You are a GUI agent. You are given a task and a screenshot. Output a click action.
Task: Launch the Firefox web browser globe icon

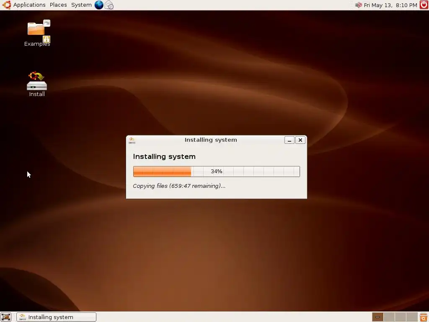(99, 5)
